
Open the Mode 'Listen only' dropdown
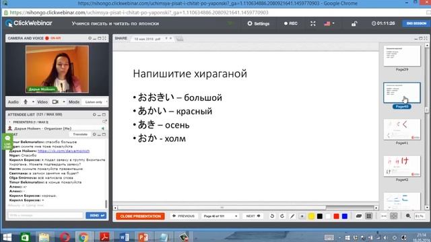(x=95, y=102)
